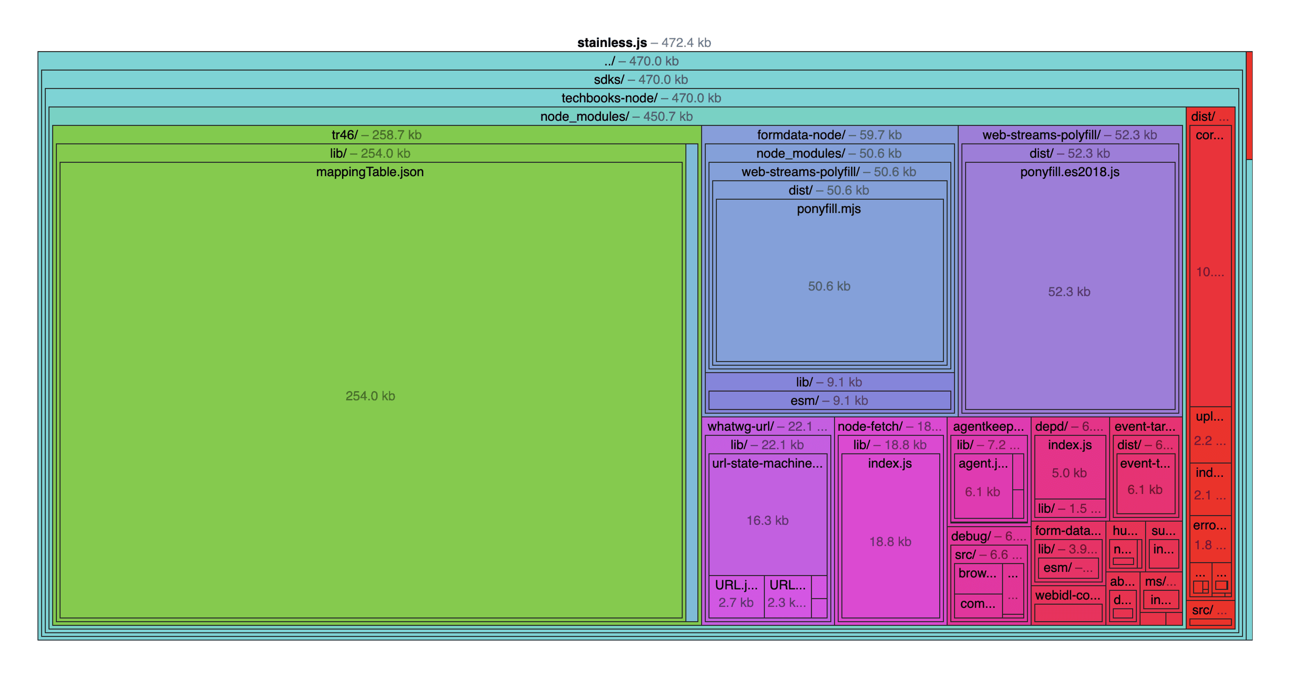Image resolution: width=1290 pixels, height=678 pixels.
Task: Click the red cor... 10... block
Action: (x=1210, y=266)
